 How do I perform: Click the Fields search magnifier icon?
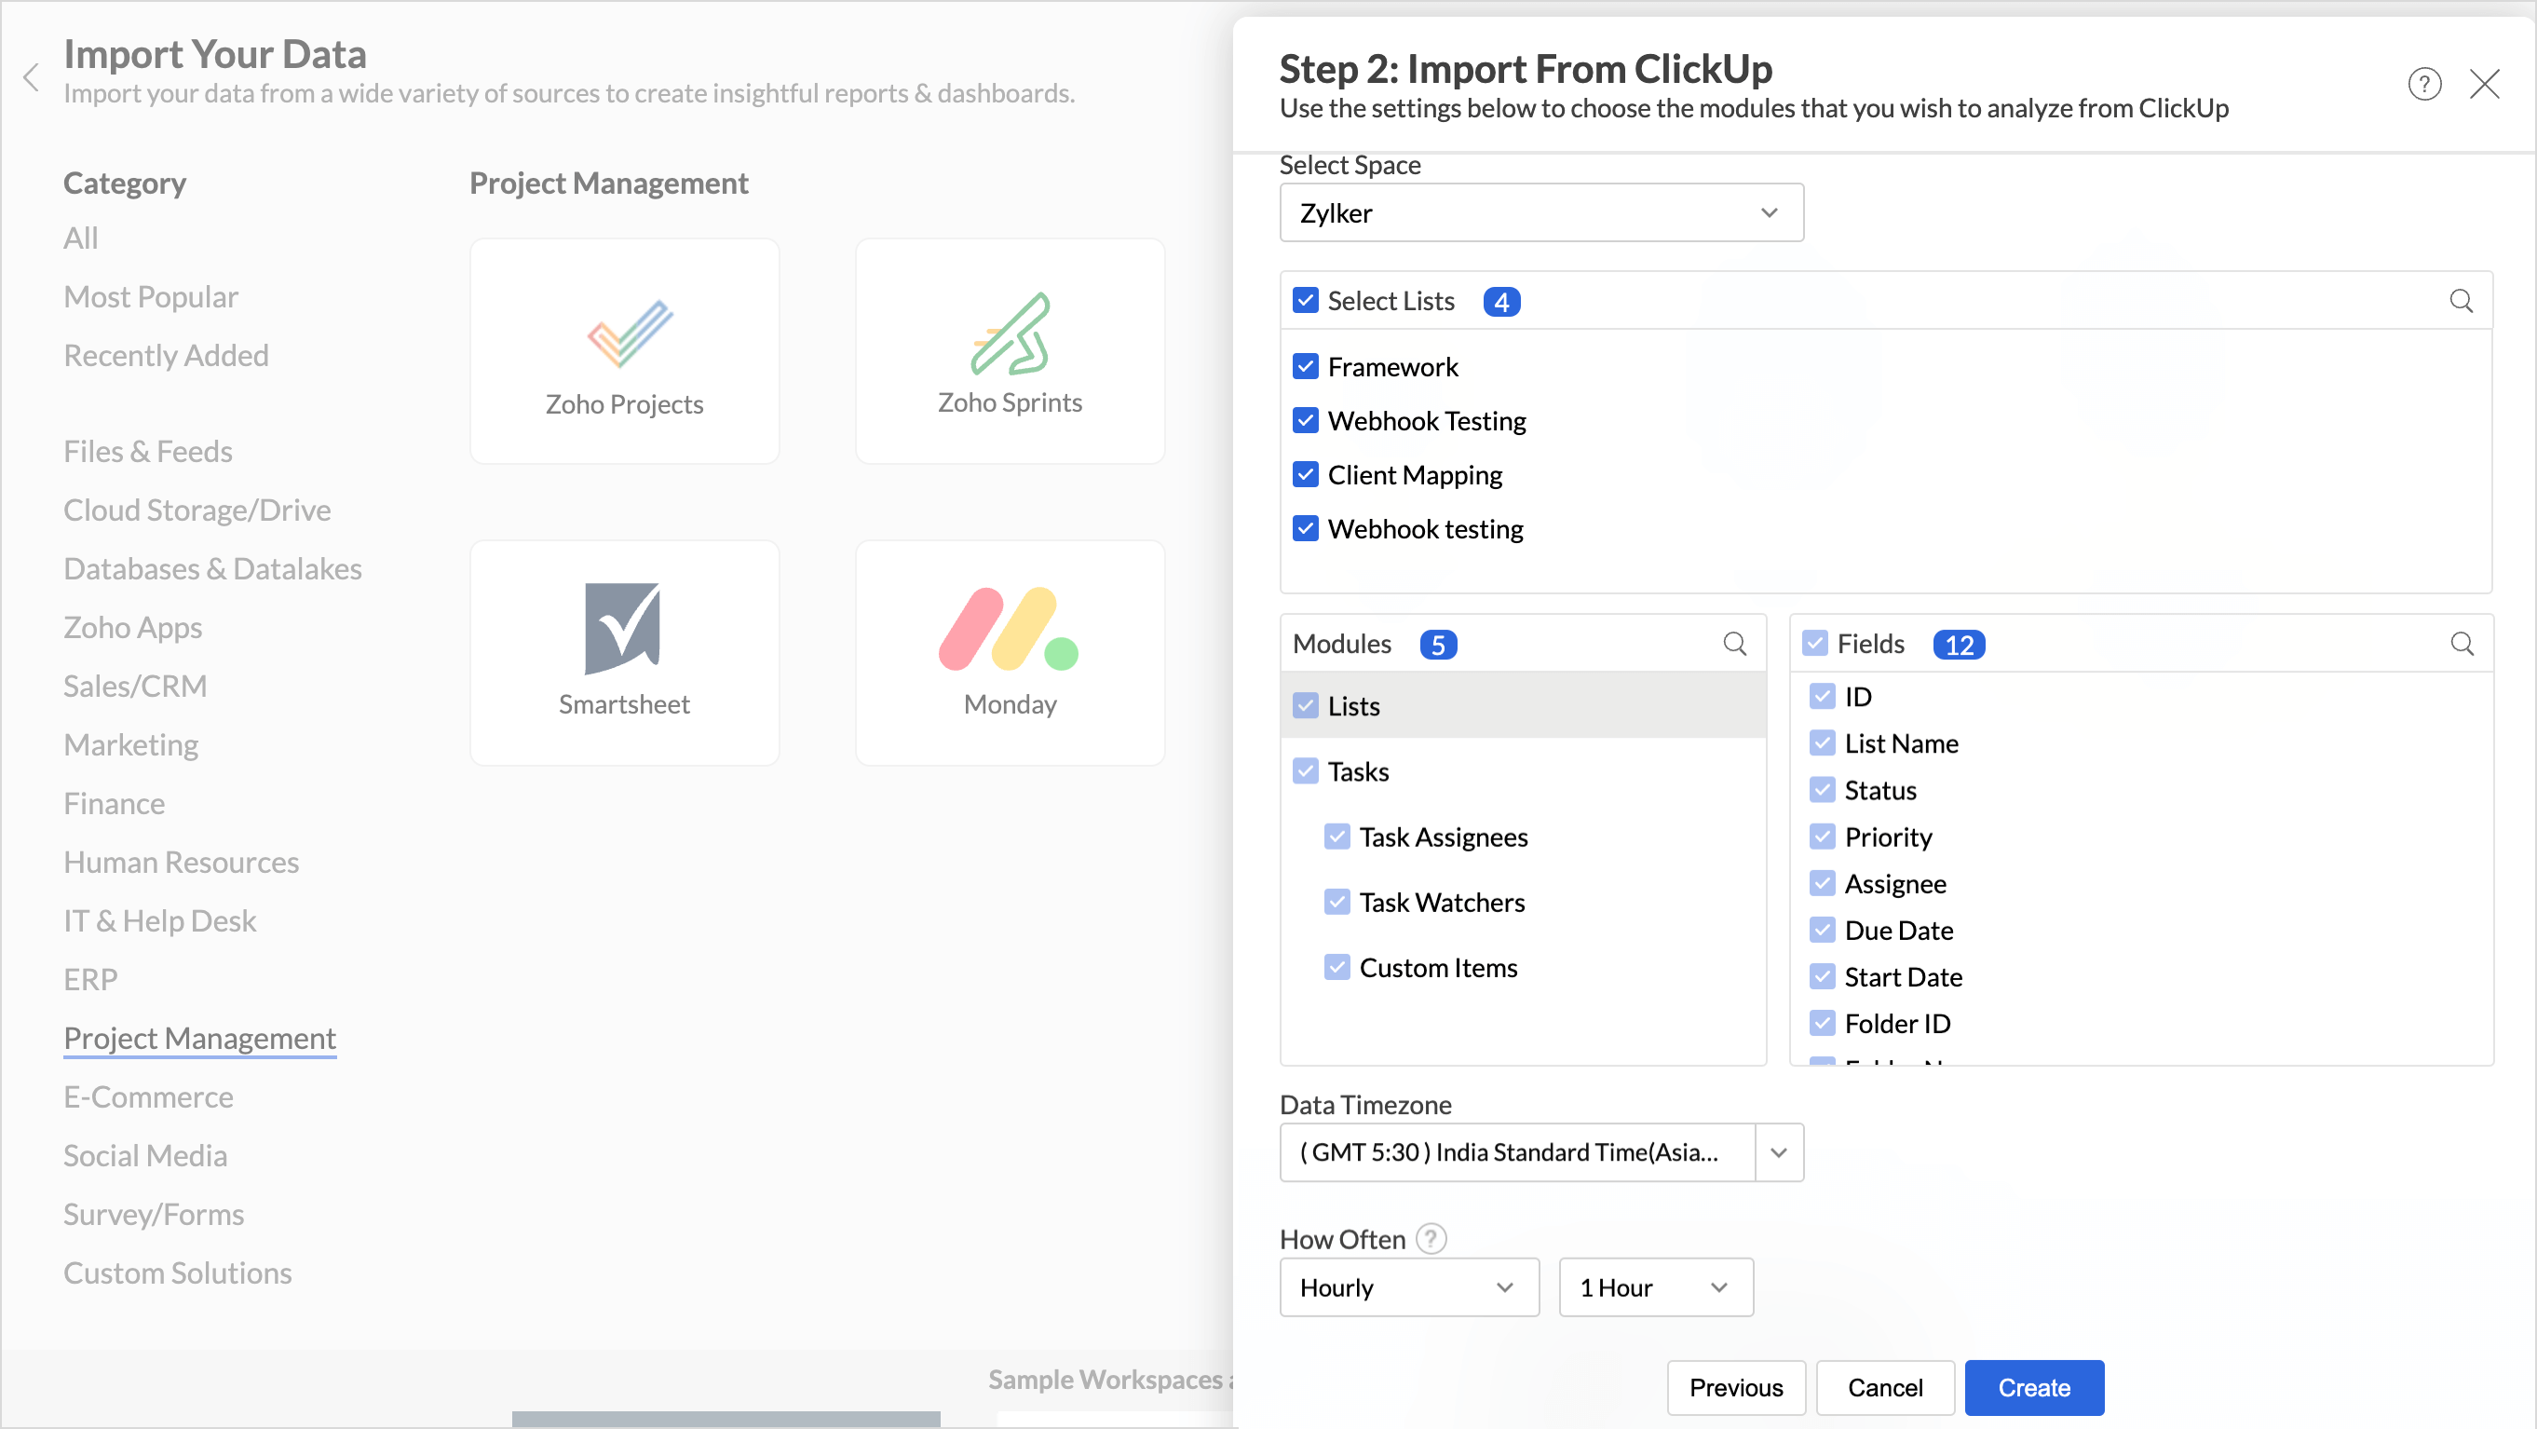click(2462, 644)
